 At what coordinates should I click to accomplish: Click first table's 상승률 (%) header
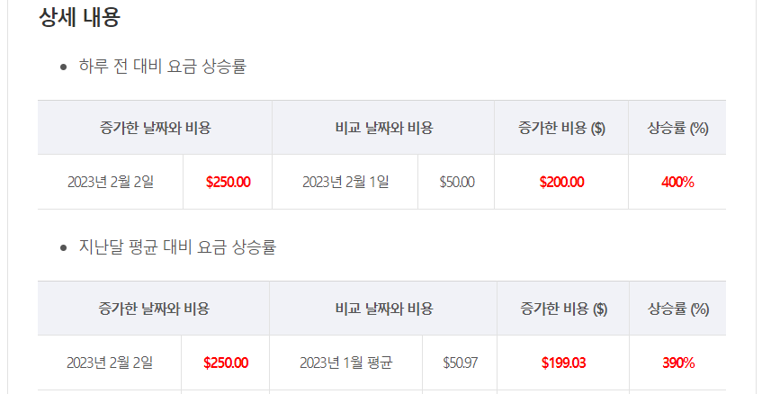(x=677, y=128)
